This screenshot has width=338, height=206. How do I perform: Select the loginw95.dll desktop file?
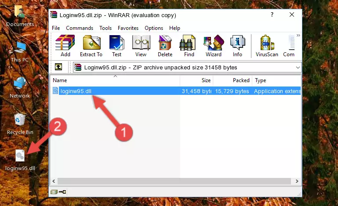pyautogui.click(x=20, y=160)
